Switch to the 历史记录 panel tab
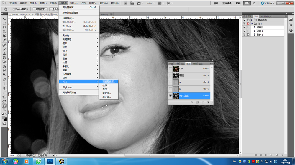 point(247,16)
